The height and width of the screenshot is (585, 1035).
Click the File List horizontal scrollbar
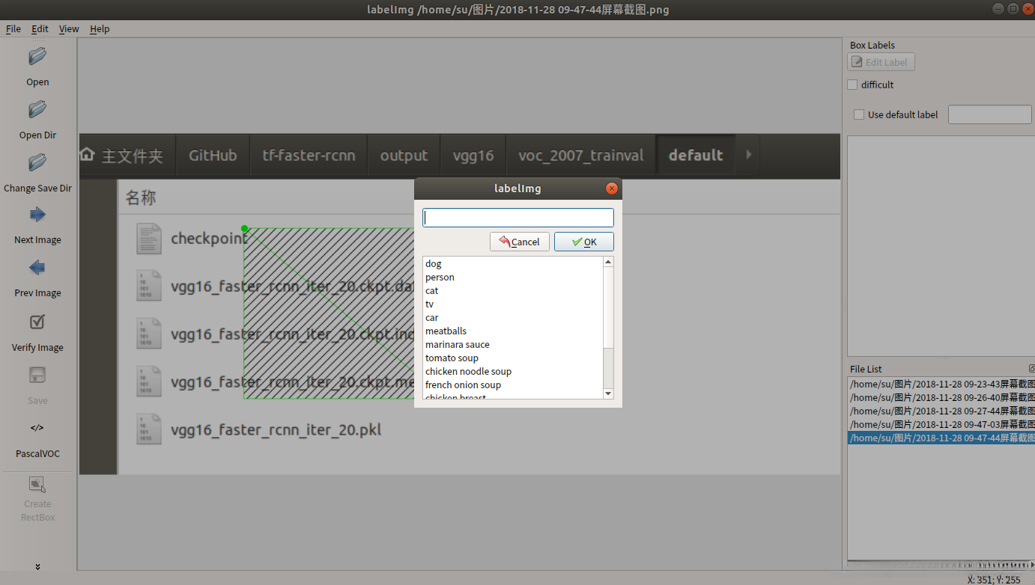pyautogui.click(x=941, y=564)
